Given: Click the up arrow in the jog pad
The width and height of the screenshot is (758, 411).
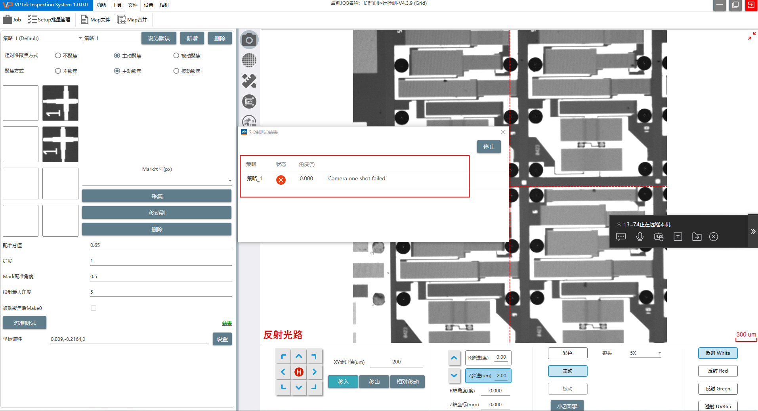Looking at the screenshot, I should (x=299, y=357).
